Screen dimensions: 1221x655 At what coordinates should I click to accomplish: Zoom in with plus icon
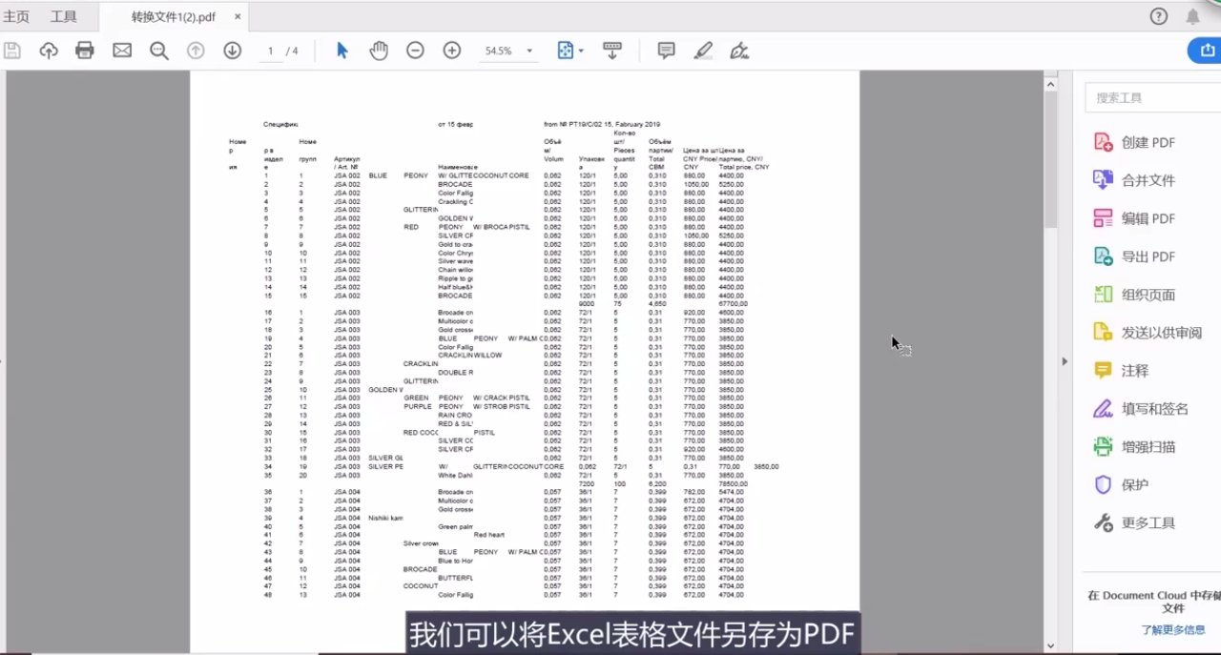coord(452,51)
